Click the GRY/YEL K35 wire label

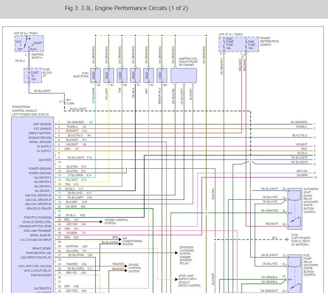click(76, 273)
